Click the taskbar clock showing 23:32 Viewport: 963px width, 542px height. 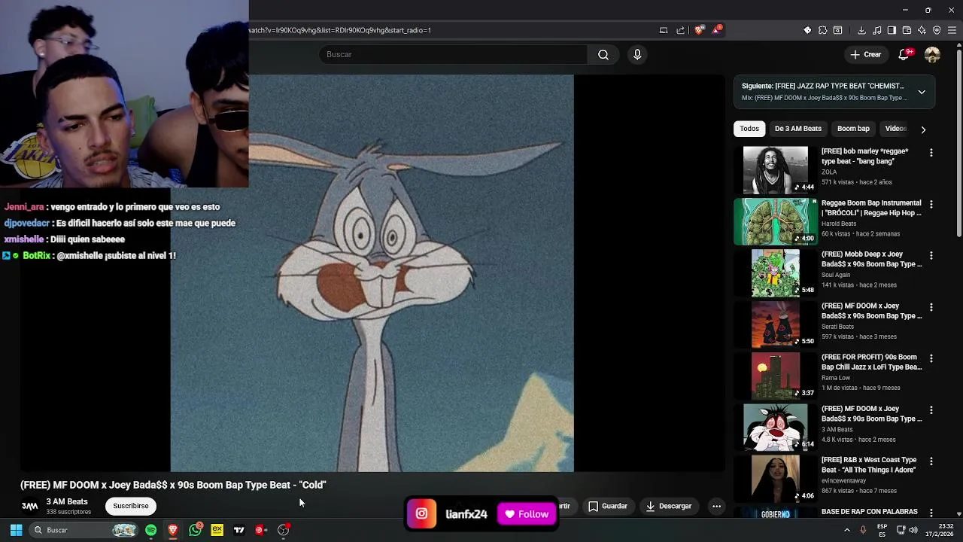click(x=939, y=530)
